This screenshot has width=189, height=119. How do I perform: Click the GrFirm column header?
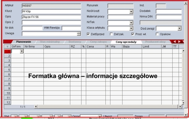[17, 46]
